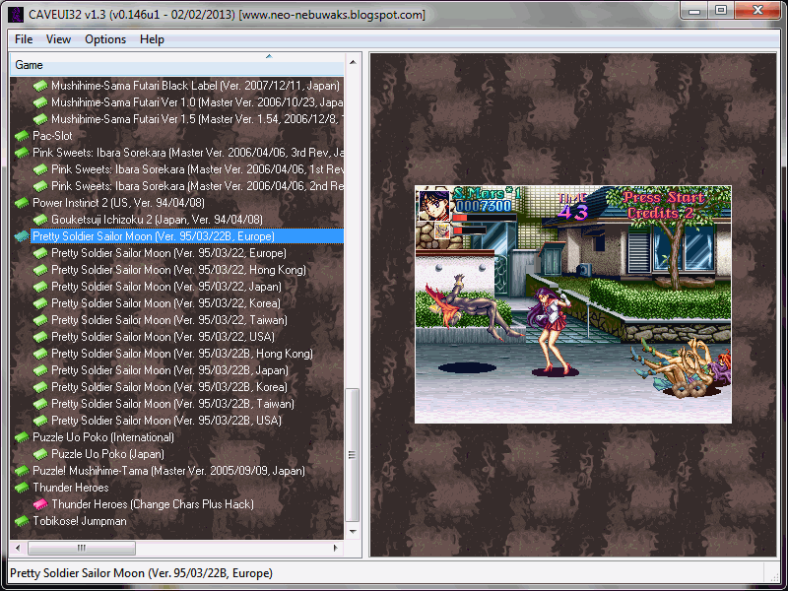Select Pretty Soldier Sailor Moon 95/03/22B Korea
The width and height of the screenshot is (788, 591).
tap(168, 387)
